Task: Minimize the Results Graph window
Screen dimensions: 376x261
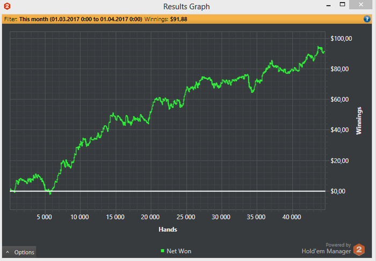Action: click(329, 5)
